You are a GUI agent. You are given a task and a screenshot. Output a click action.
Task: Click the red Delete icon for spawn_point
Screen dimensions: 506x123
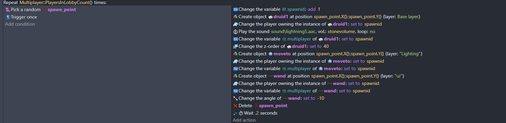click(236, 106)
